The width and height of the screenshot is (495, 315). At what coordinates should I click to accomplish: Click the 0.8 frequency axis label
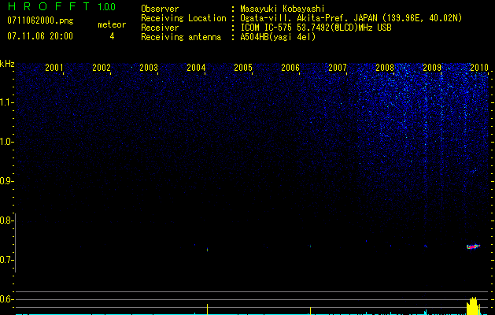6,220
